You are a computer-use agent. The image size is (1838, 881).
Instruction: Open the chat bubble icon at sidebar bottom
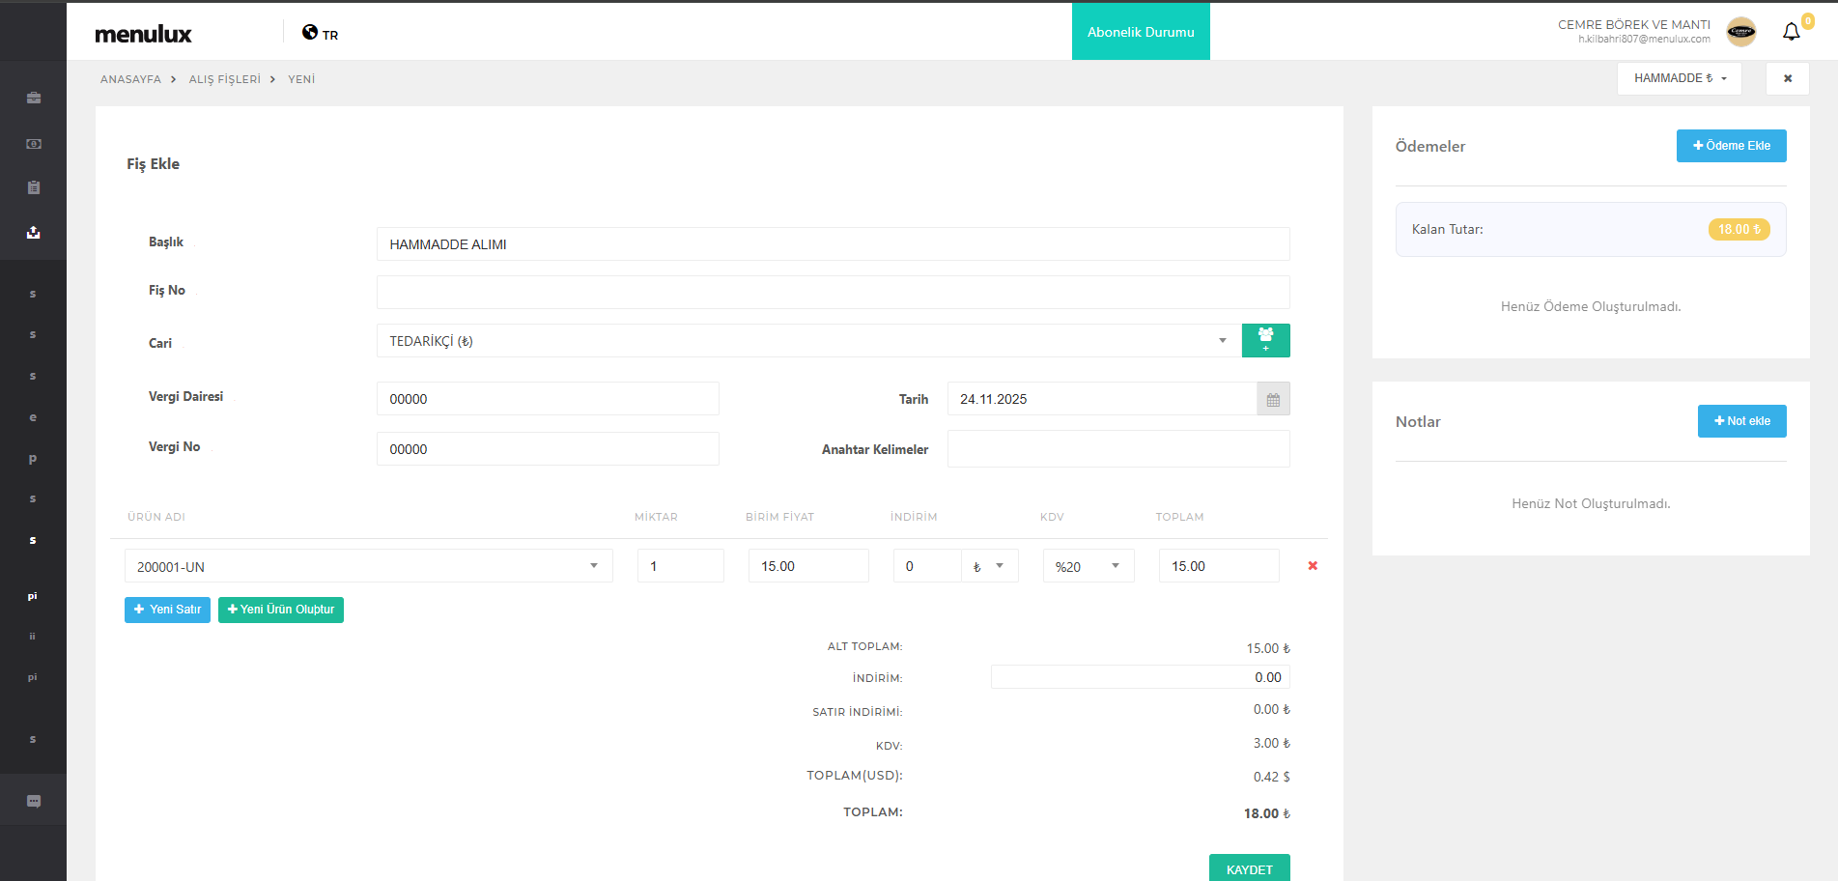[x=34, y=801]
